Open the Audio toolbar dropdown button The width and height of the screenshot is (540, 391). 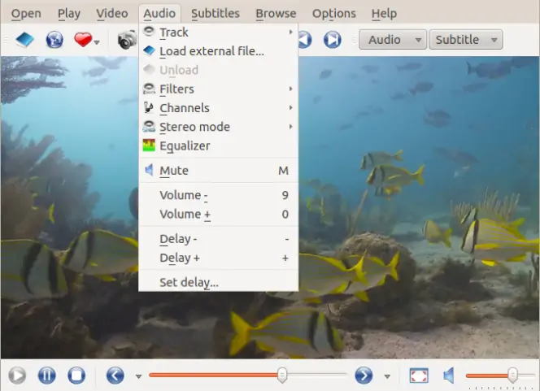[393, 40]
